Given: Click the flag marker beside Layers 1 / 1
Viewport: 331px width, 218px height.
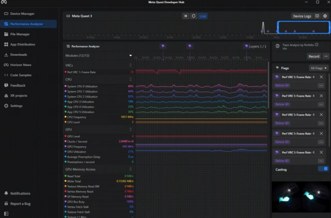Looking at the screenshot, I should click(x=246, y=46).
